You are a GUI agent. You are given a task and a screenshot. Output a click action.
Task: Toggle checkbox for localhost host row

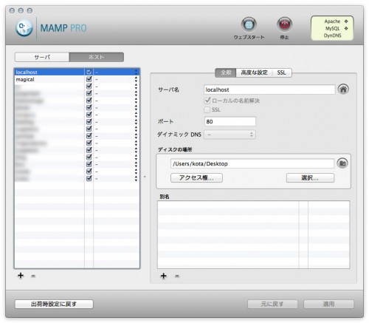click(x=89, y=72)
